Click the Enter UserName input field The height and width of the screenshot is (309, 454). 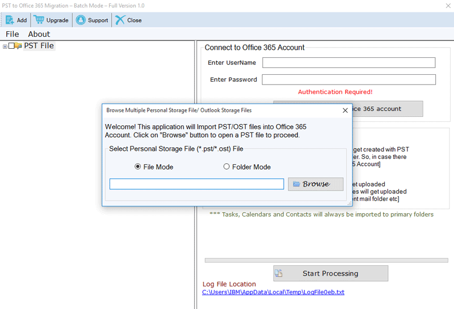point(348,62)
